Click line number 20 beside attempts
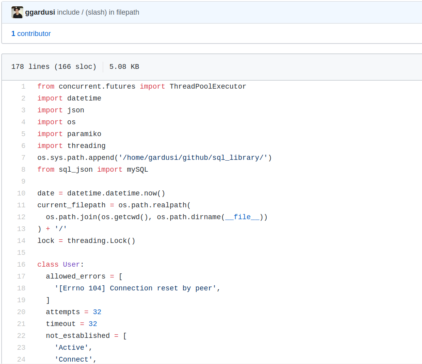Screen dimensions: 422x364 click(21, 312)
